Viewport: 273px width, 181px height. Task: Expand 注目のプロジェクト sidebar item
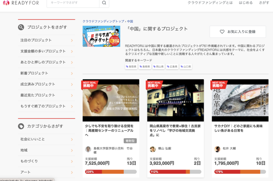point(72,40)
